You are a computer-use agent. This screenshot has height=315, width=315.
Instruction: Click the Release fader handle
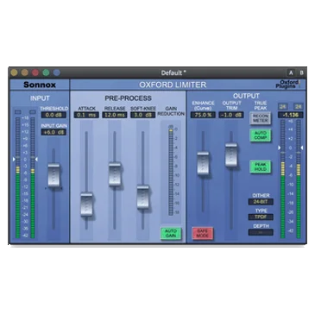[x=115, y=174]
